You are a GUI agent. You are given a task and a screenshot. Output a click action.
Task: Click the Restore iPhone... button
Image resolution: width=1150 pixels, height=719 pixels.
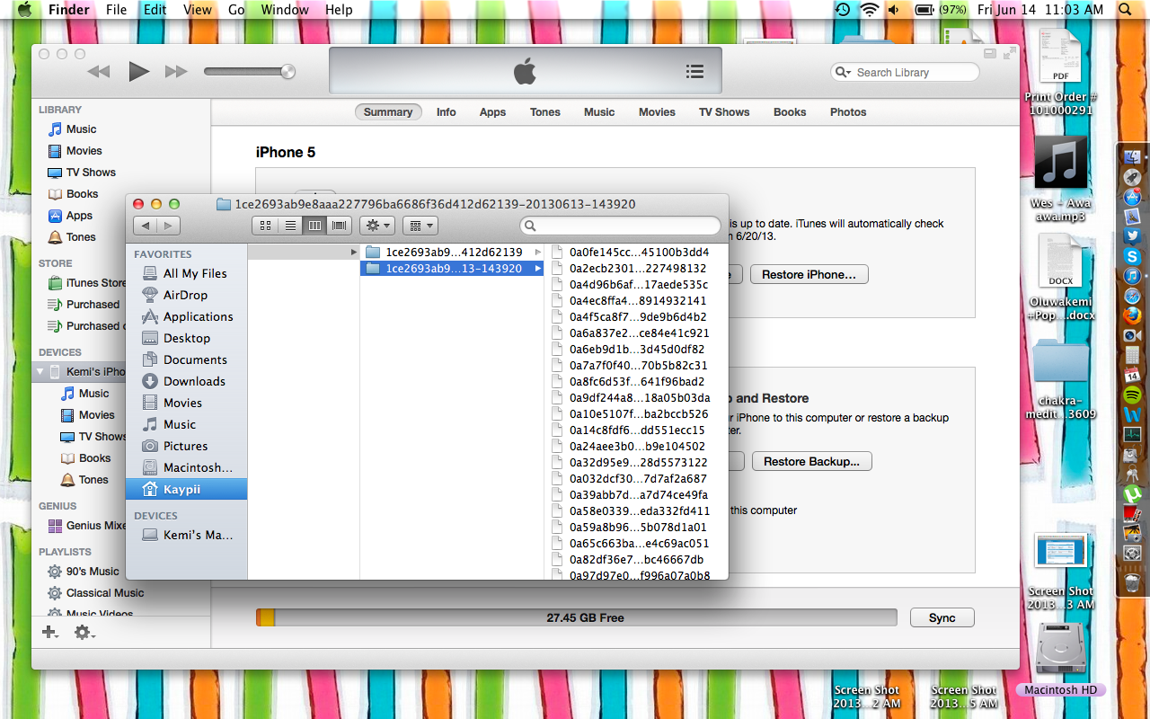[x=809, y=274]
